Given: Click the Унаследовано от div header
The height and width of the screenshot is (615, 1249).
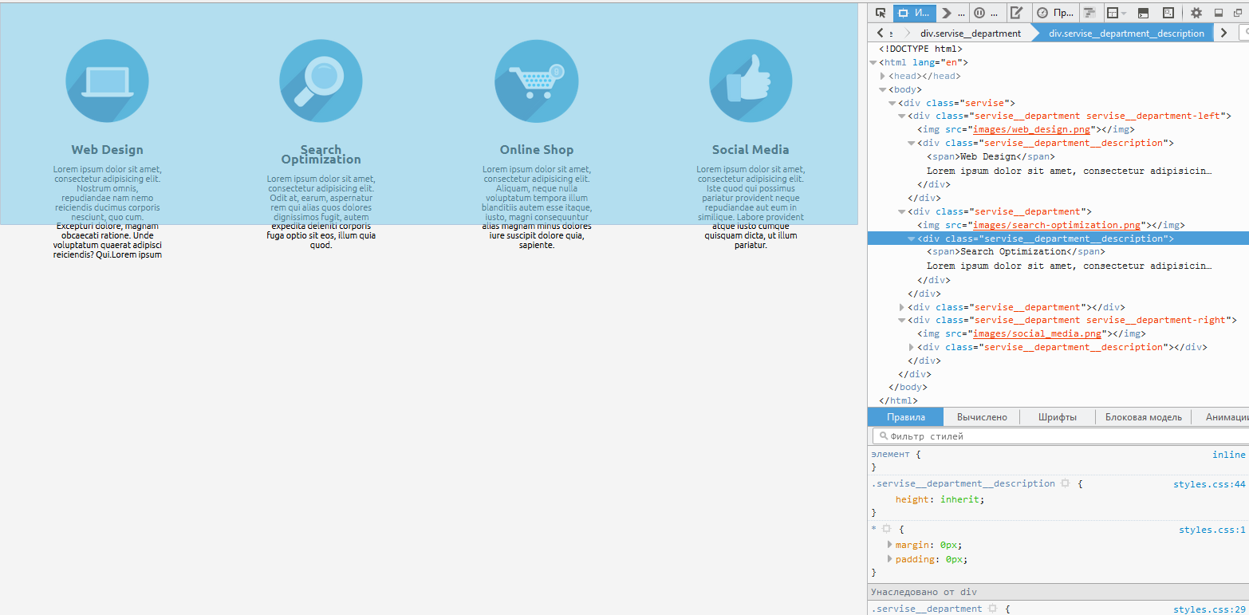Looking at the screenshot, I should [x=1058, y=592].
